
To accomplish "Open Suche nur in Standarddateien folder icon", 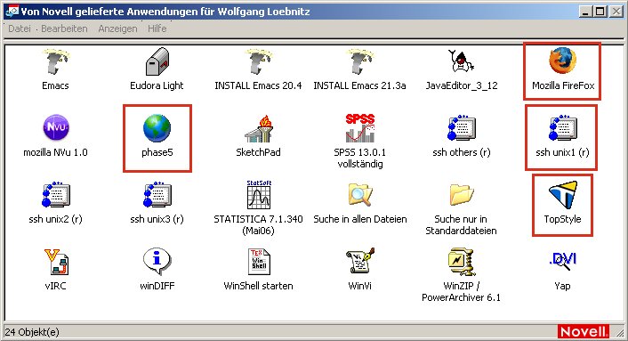I will 462,194.
